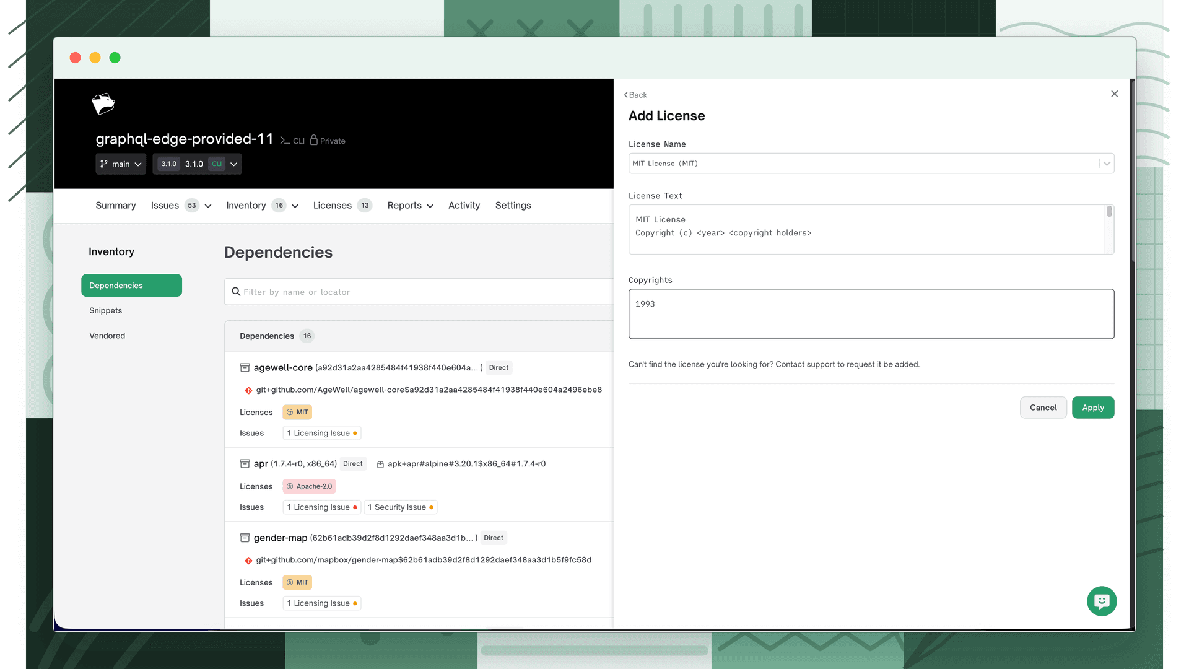The height and width of the screenshot is (669, 1189).
Task: Open the License Name combo box
Action: [x=871, y=164]
